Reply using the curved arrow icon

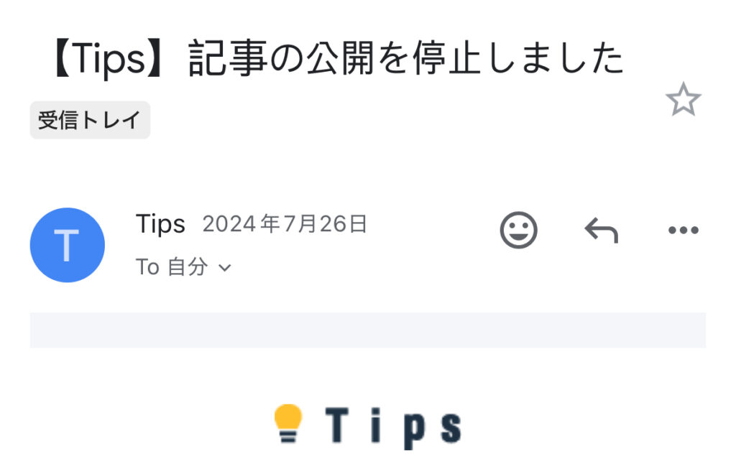click(602, 231)
